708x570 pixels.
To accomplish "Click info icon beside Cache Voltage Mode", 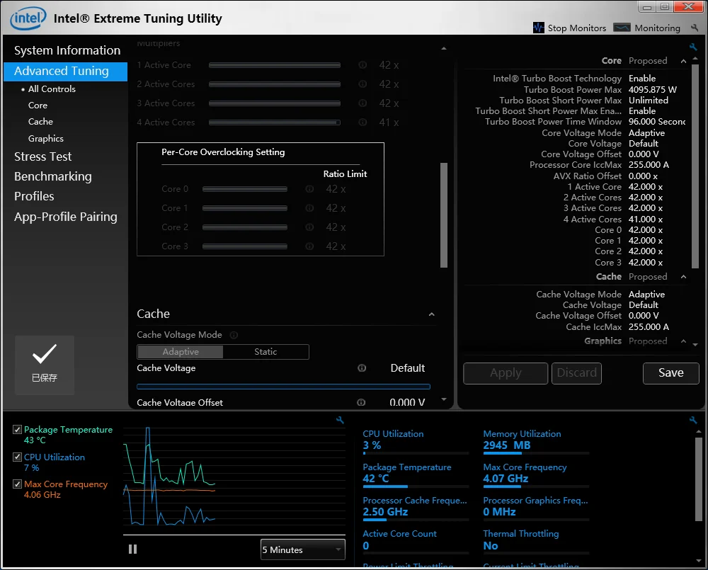I will 234,335.
